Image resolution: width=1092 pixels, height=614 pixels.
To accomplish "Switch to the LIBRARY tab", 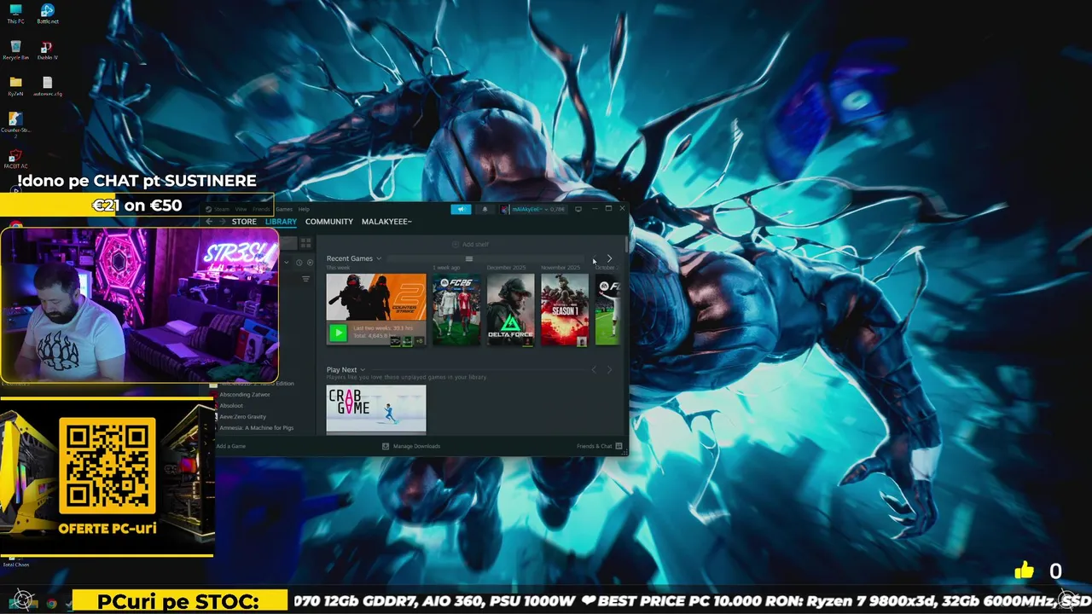I will [281, 222].
